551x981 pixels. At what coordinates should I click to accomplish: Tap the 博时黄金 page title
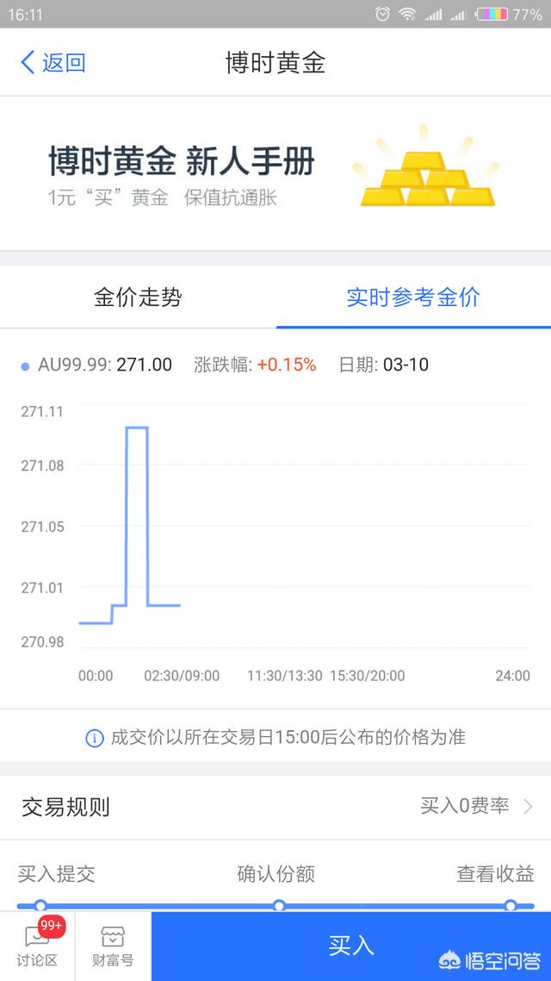coord(275,63)
